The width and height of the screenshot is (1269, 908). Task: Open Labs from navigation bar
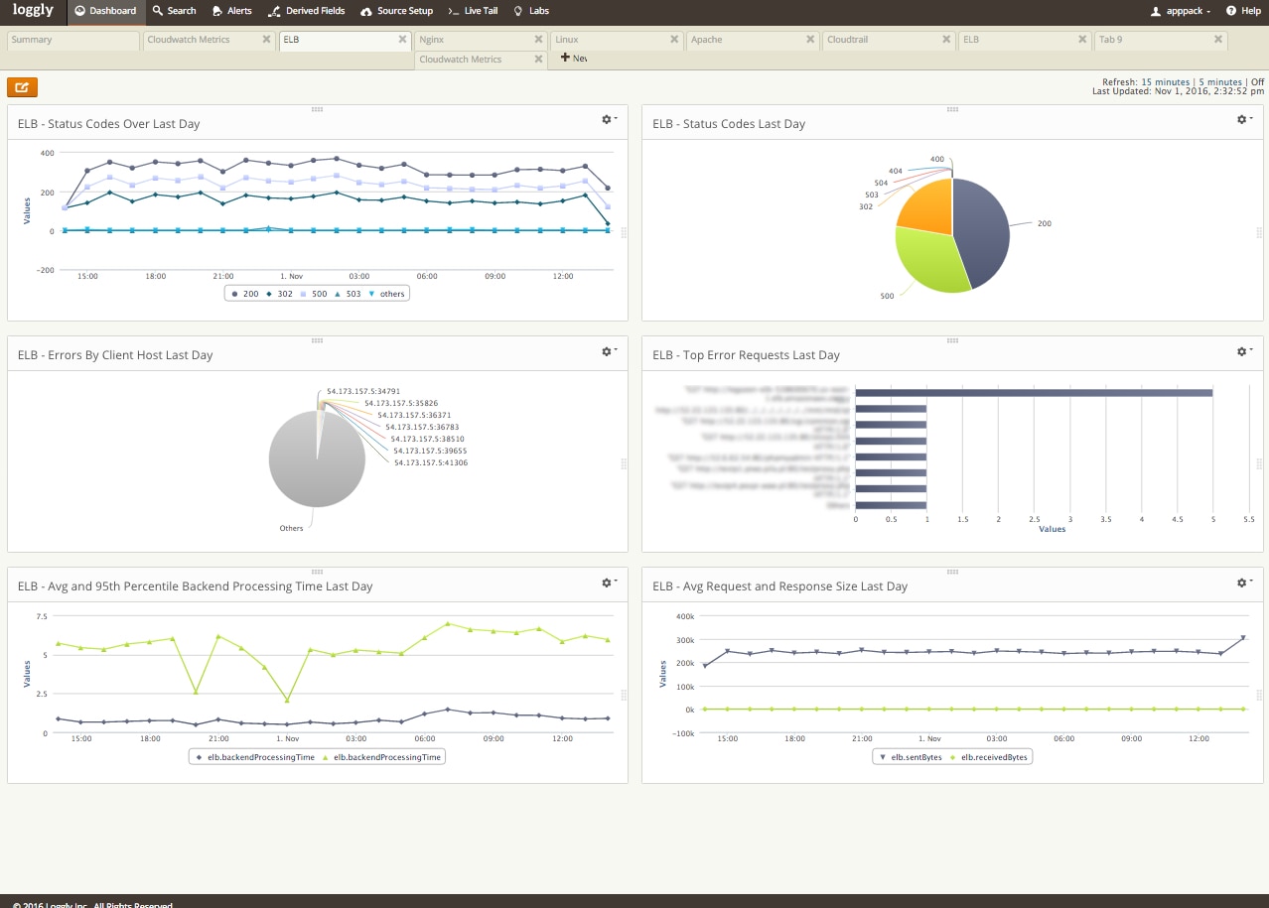pyautogui.click(x=531, y=11)
